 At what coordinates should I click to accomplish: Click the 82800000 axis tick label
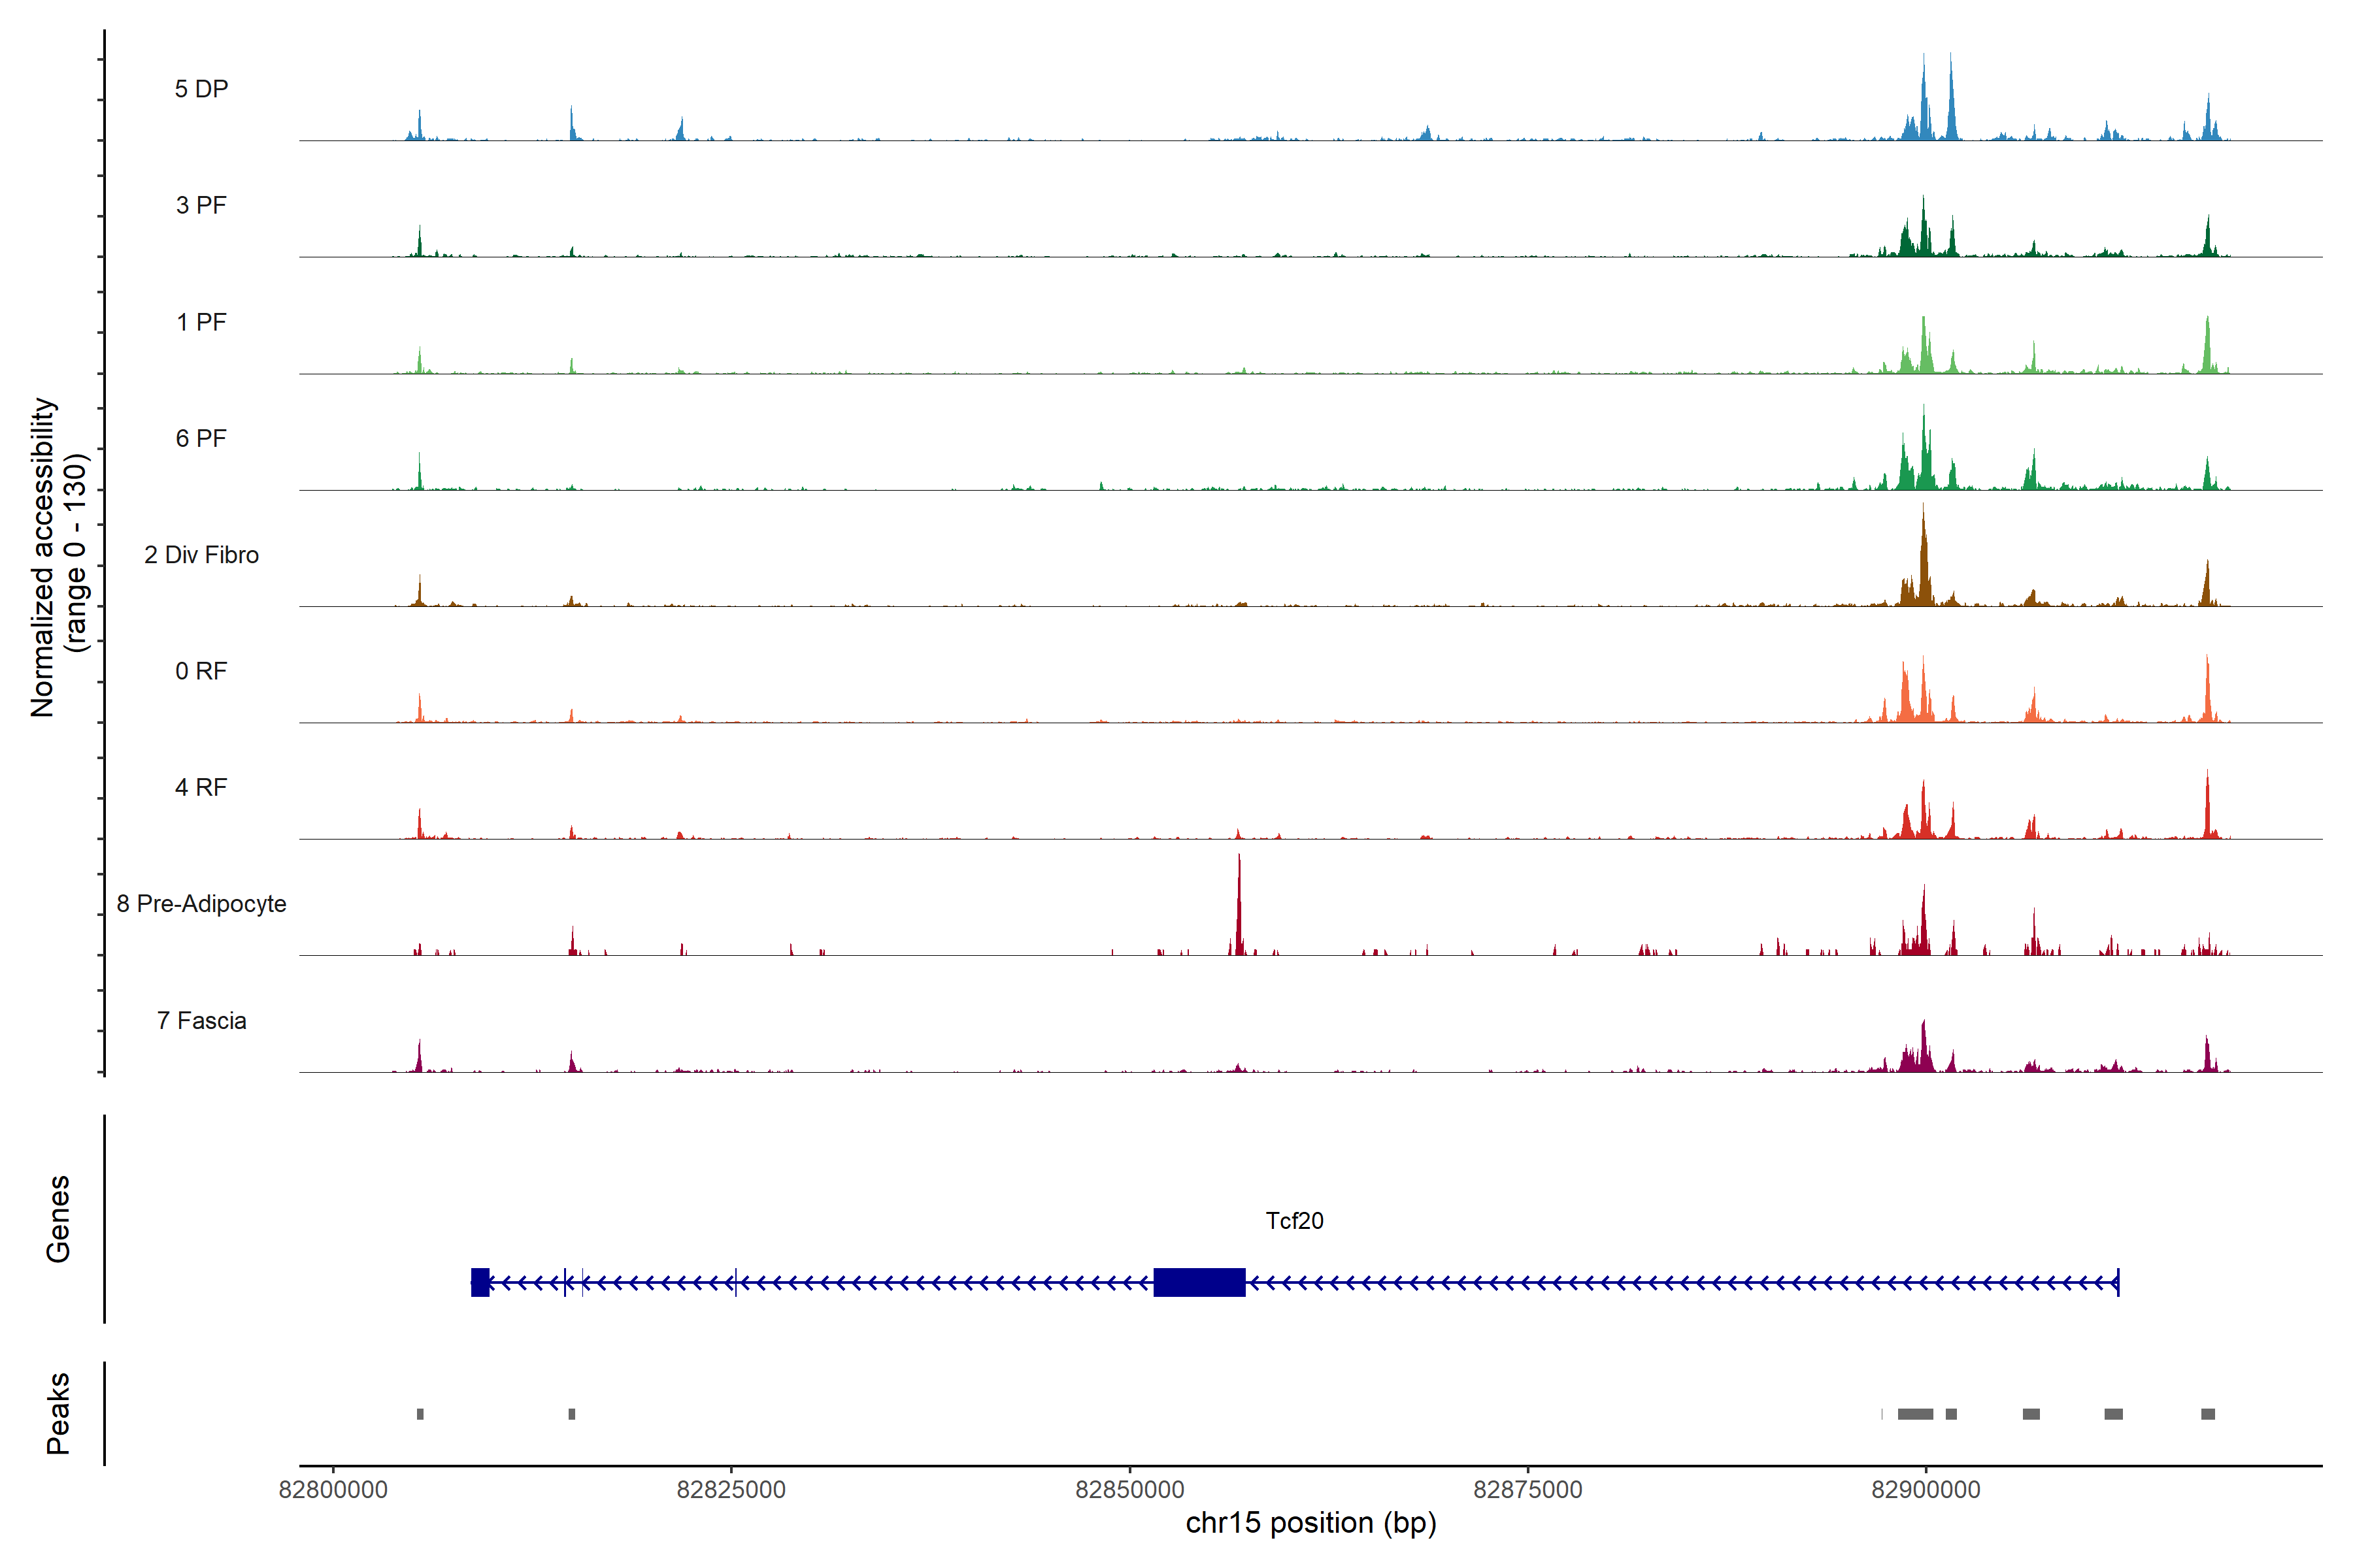tap(333, 1490)
